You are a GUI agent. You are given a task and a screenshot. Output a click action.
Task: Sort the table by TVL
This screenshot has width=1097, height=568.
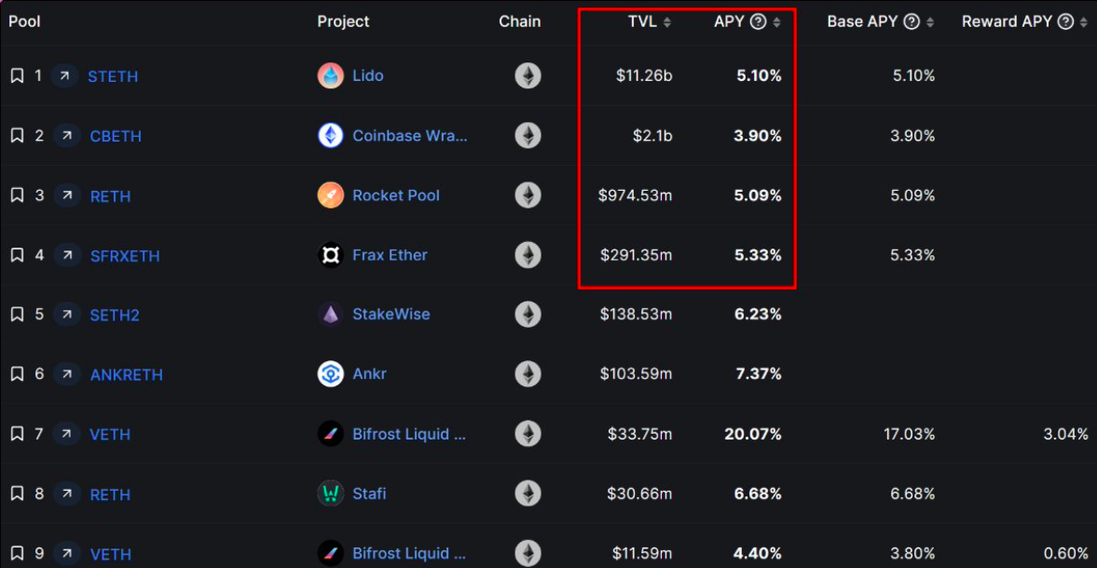pos(667,22)
